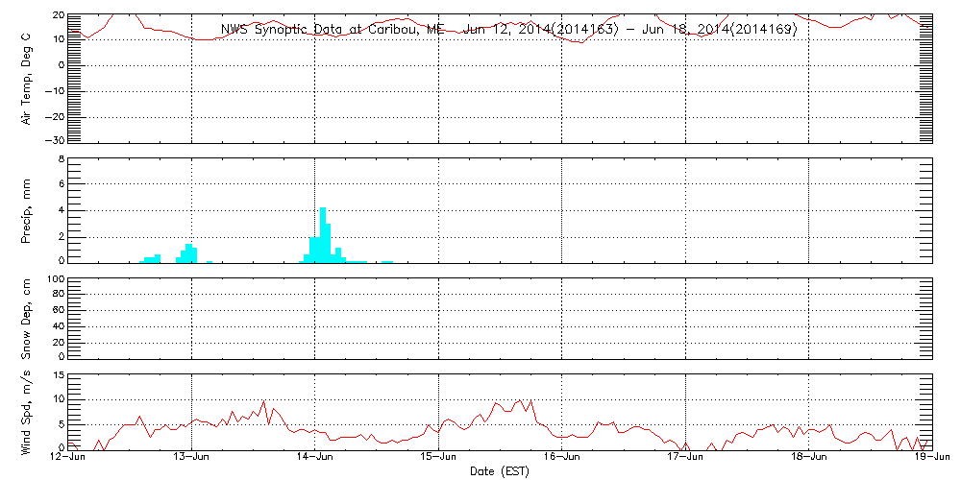Select the 17-Jun date label
The image size is (961, 480).
pyautogui.click(x=685, y=459)
